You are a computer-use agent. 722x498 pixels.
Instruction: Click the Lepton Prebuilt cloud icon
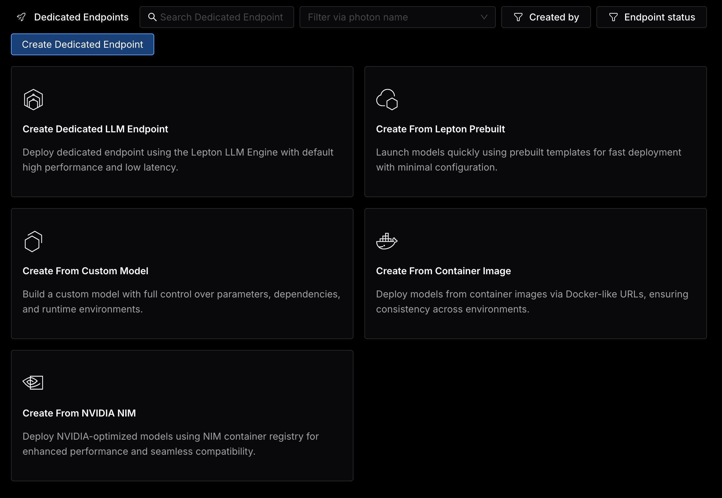pyautogui.click(x=387, y=100)
